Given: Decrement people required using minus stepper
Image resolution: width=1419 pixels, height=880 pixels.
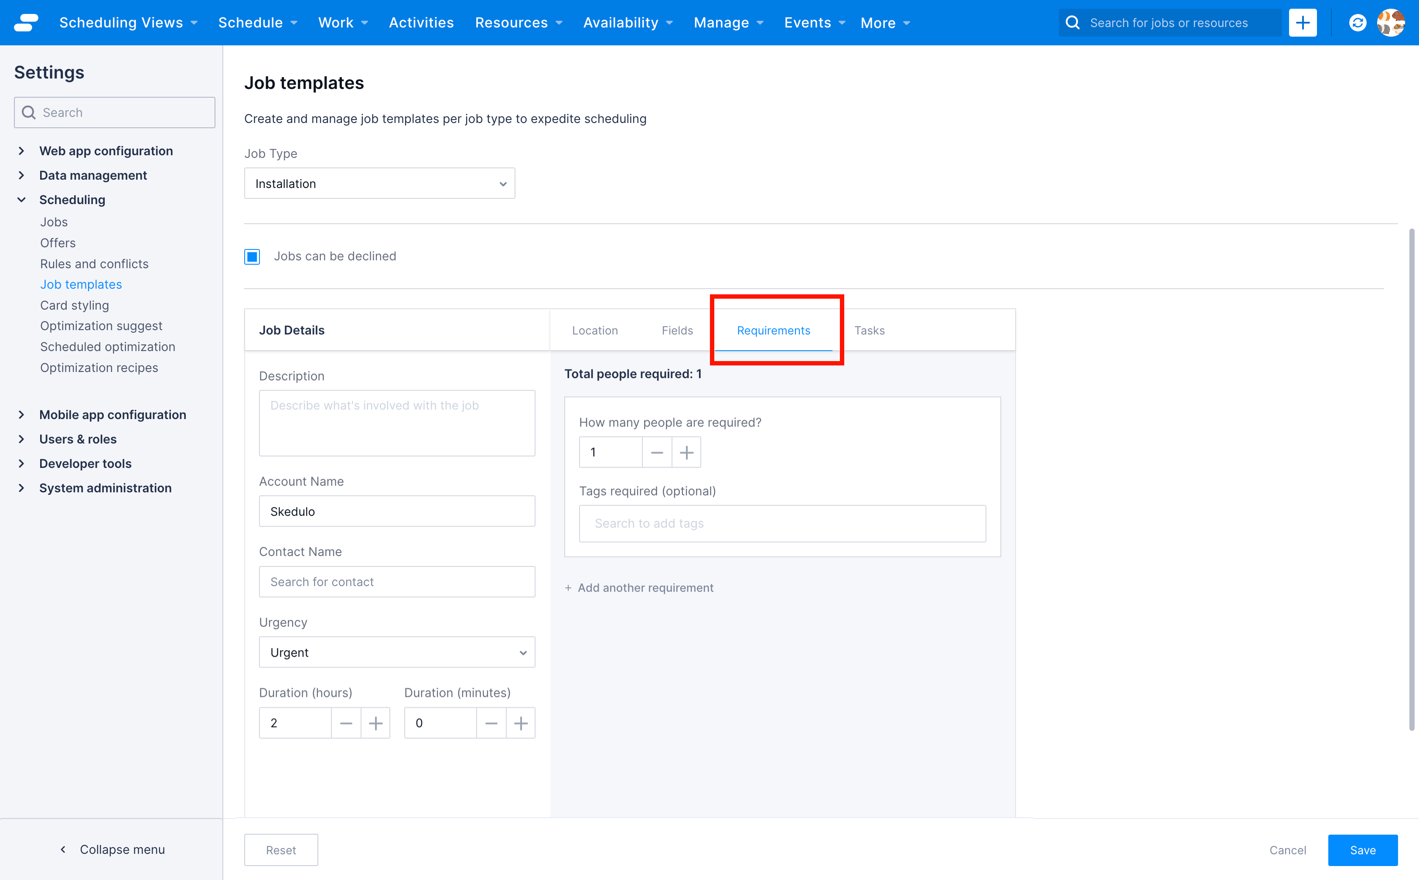Looking at the screenshot, I should click(657, 452).
